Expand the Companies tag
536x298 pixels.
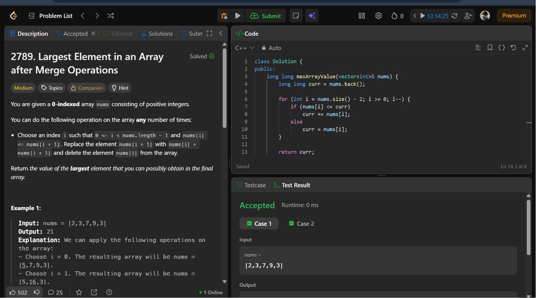[87, 88]
